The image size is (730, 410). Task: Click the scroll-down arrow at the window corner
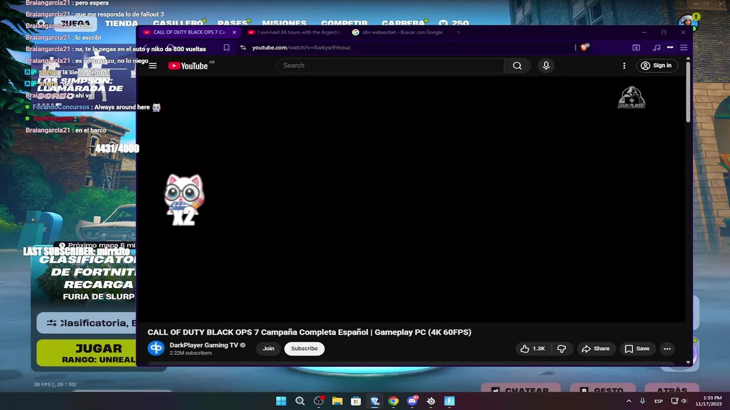[688, 362]
